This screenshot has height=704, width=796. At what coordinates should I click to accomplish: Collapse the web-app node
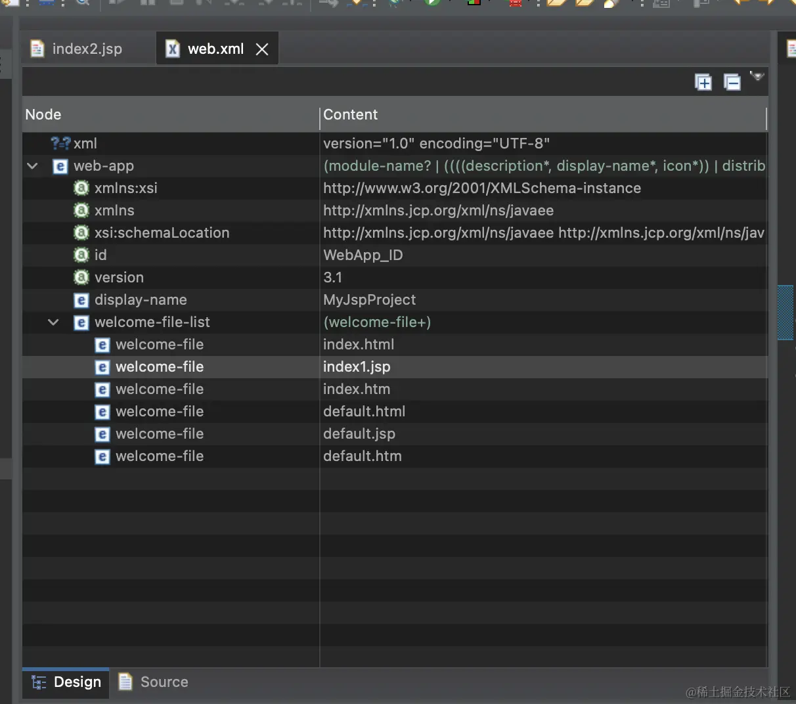click(x=33, y=166)
